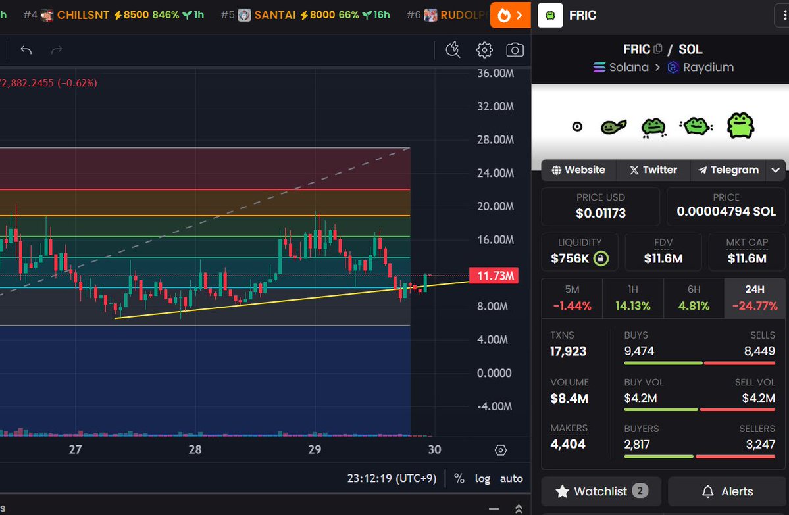The width and height of the screenshot is (789, 515).
Task: Click the BUYERS 2,817 value
Action: pos(637,445)
